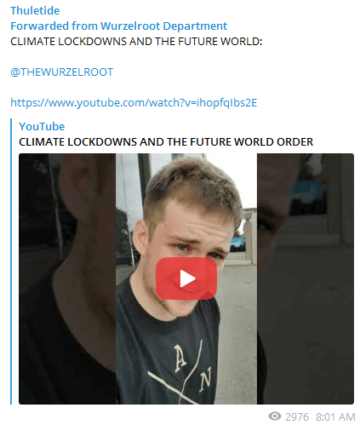Open the @THEWURZELROOT mention
Image resolution: width=360 pixels, height=425 pixels.
(x=62, y=72)
